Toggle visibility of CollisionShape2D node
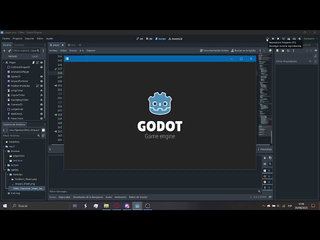320x240 pixels. (x=41, y=67)
